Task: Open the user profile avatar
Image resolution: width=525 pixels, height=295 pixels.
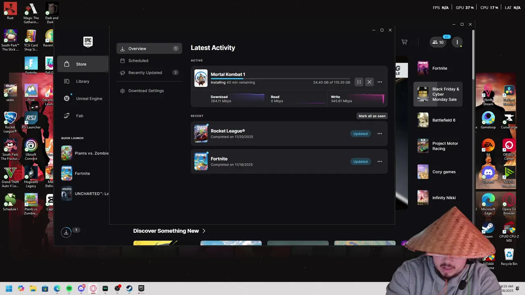Action: [457, 42]
